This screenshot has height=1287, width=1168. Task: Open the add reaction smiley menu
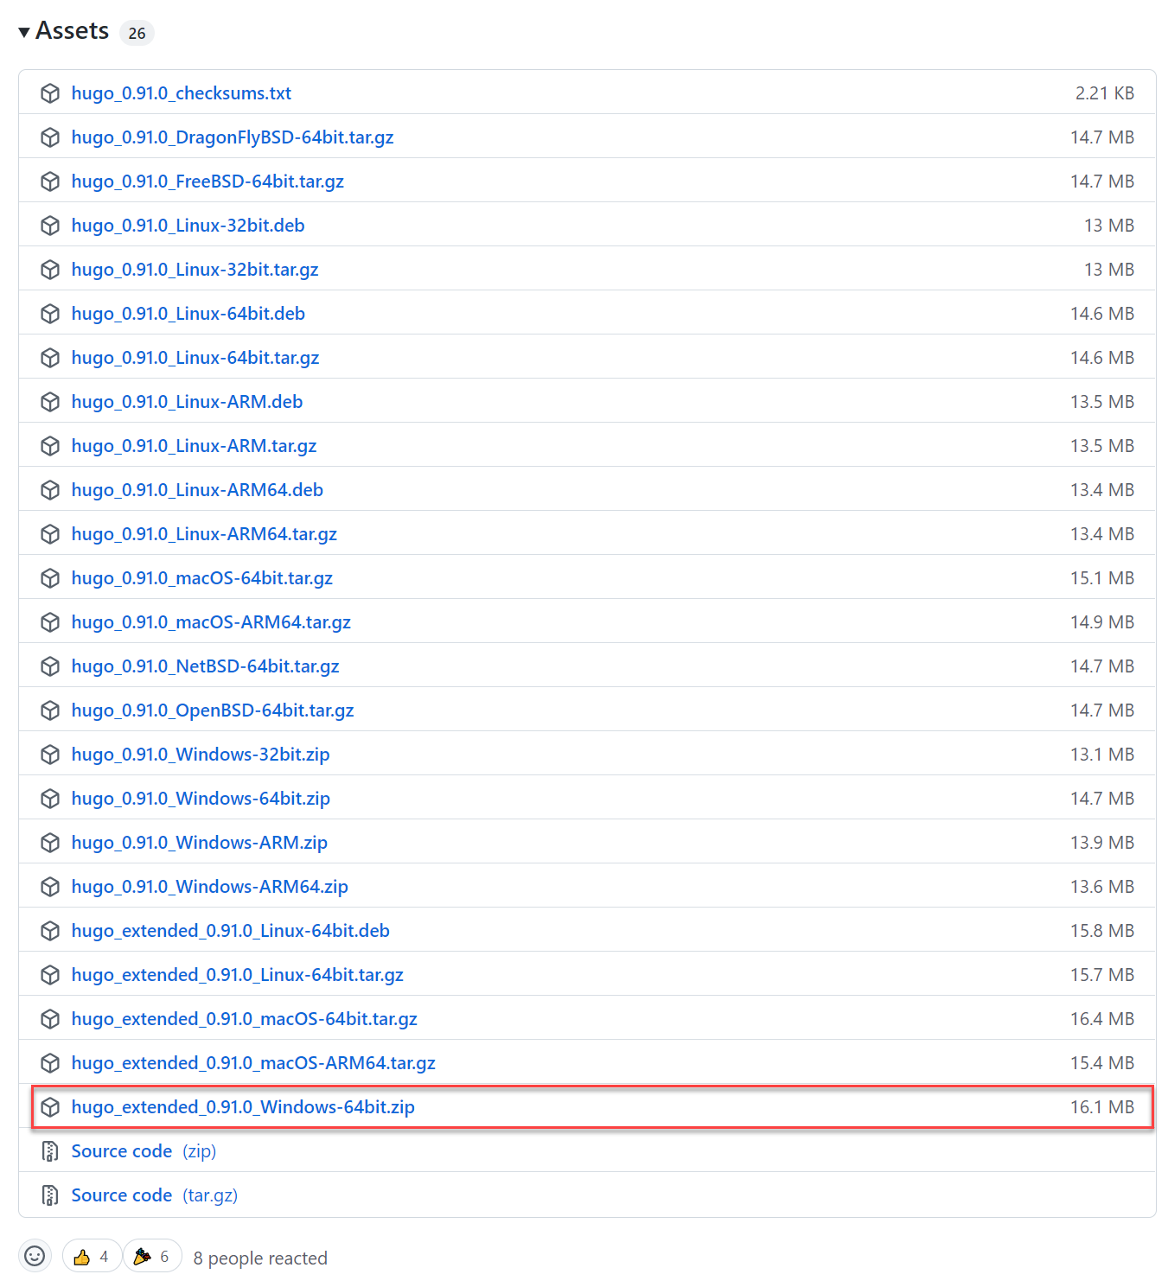35,1255
